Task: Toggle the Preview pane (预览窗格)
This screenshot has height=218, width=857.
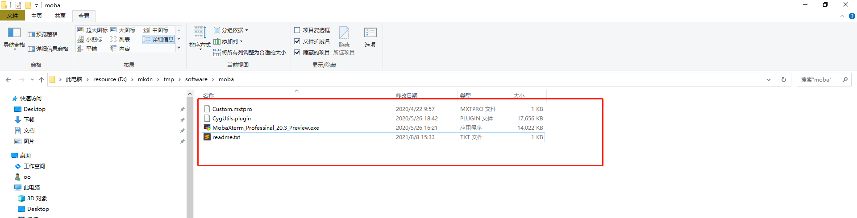Action: point(42,34)
